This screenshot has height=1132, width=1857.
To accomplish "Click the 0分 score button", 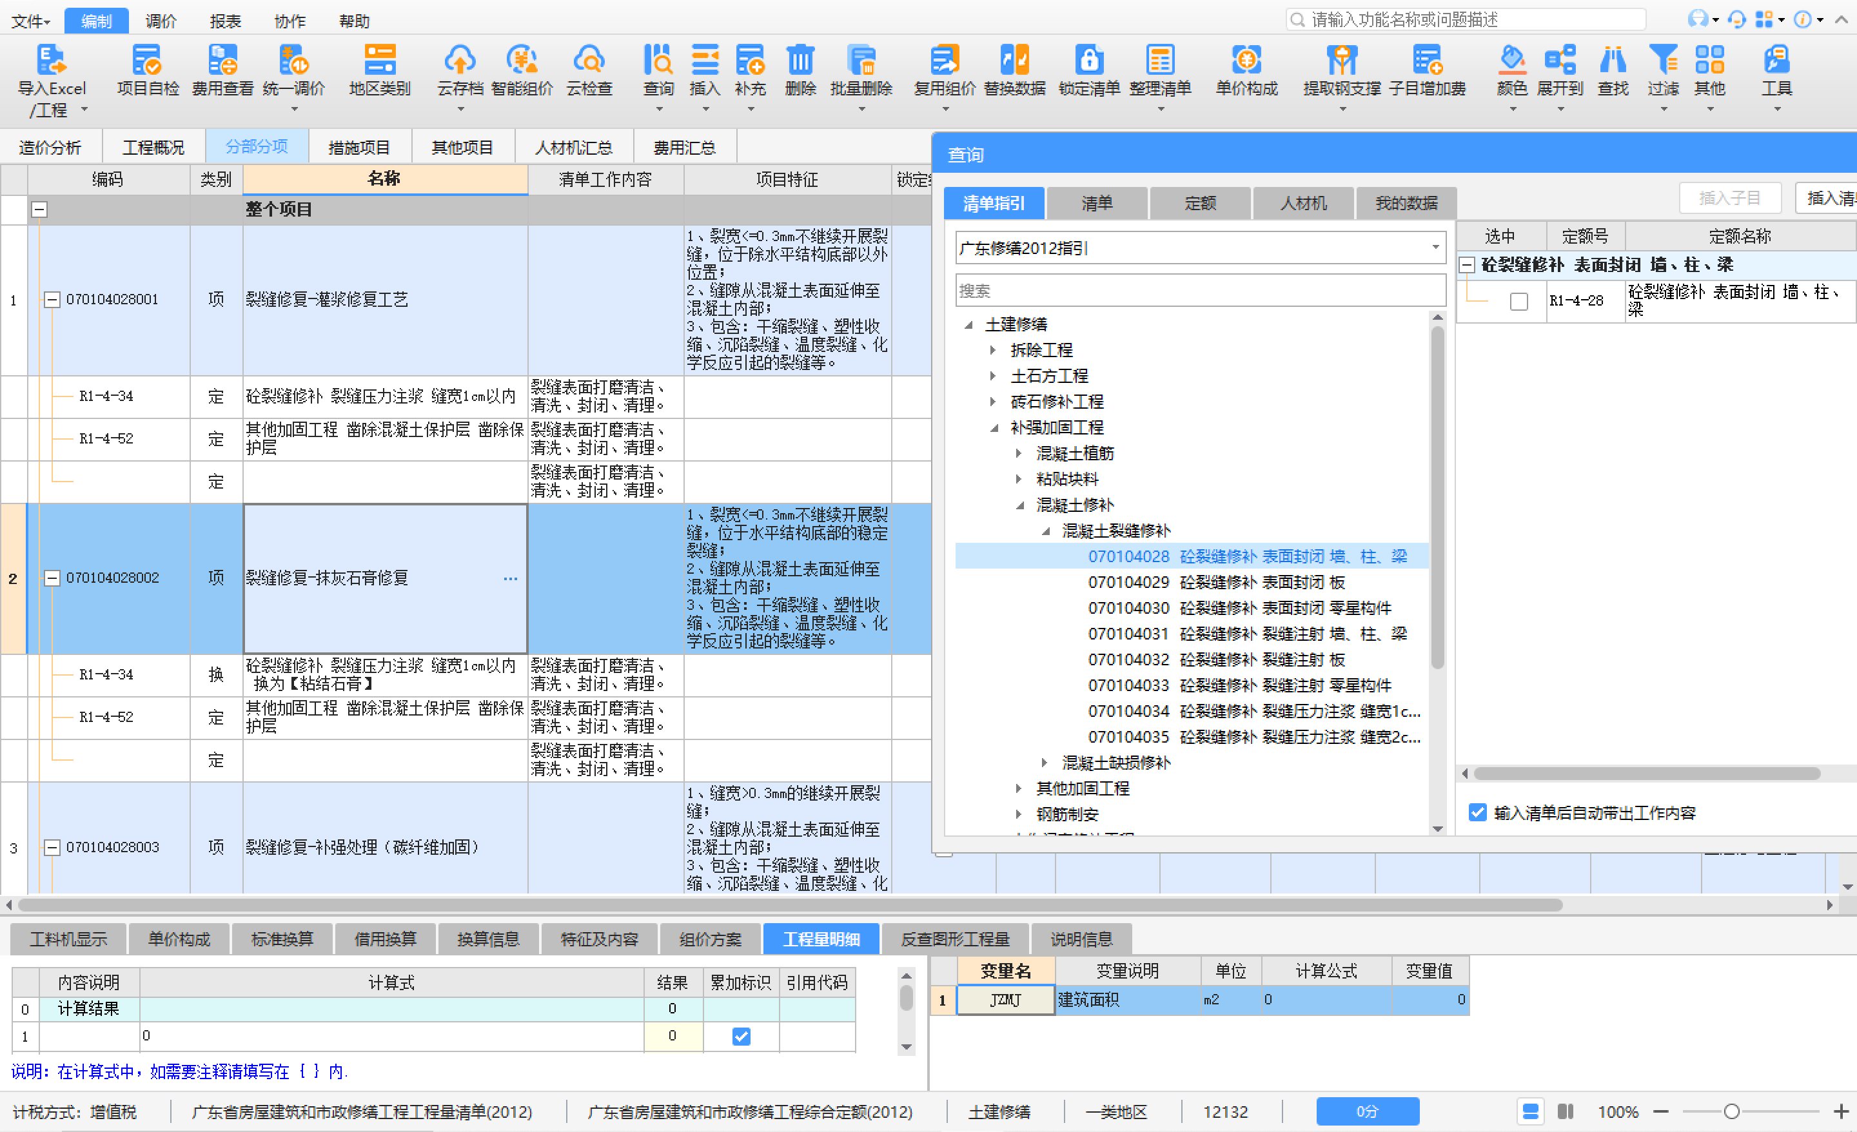I will [1367, 1111].
